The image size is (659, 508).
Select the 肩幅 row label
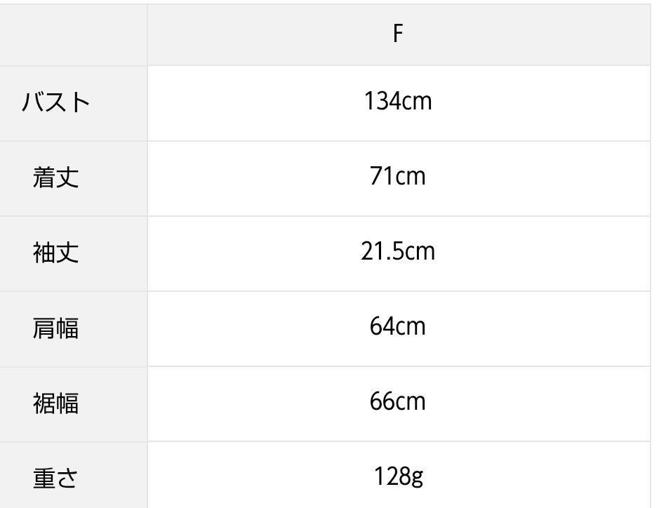(x=55, y=328)
